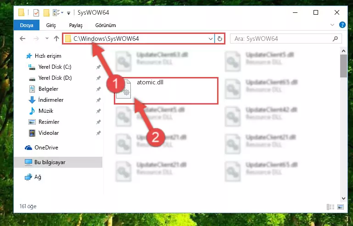Screen dimensions: 353x226
Task: Open the recent locations dropdown
Action: pos(47,39)
